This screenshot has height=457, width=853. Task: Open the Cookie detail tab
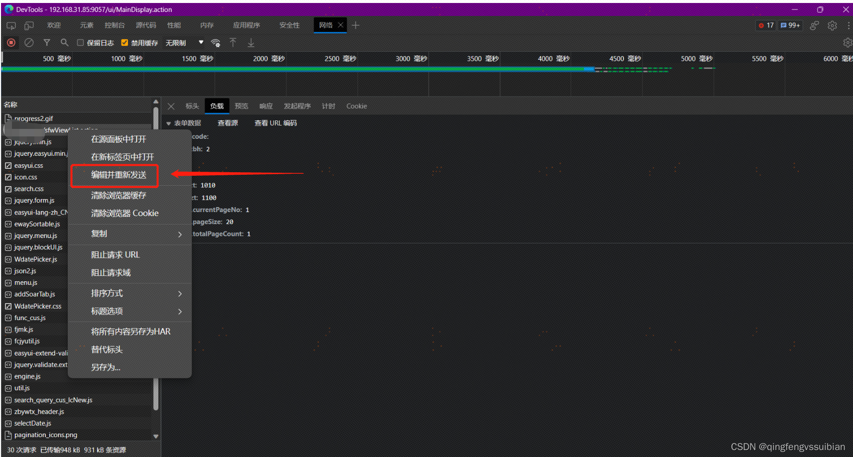357,106
